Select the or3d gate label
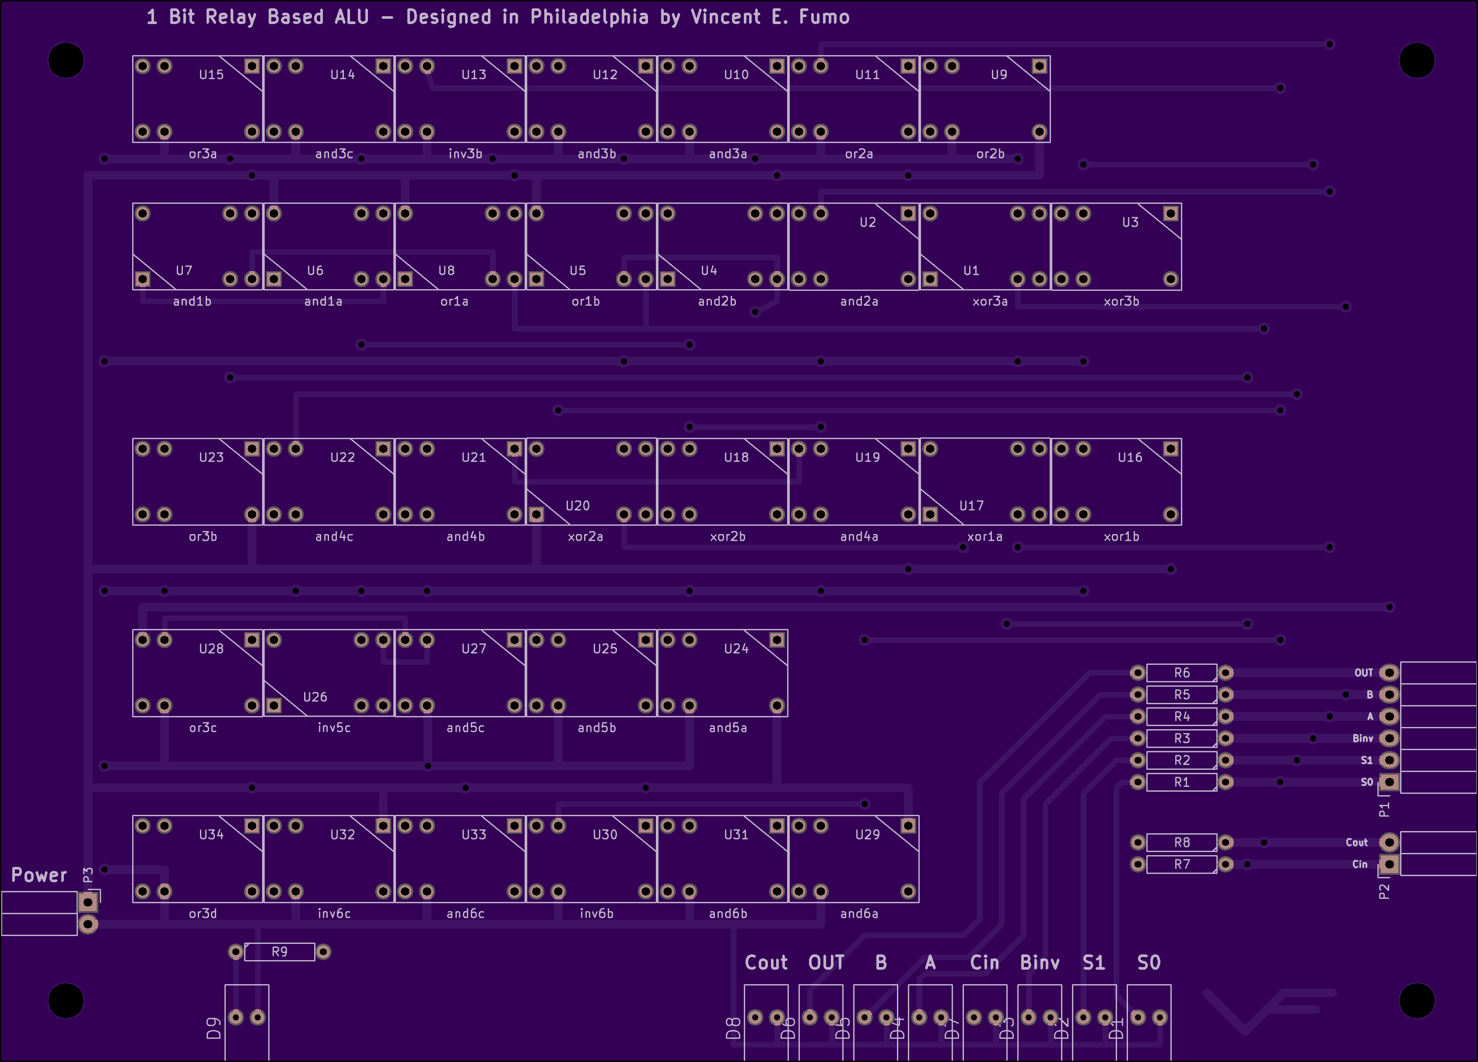The image size is (1478, 1062). coord(203,914)
